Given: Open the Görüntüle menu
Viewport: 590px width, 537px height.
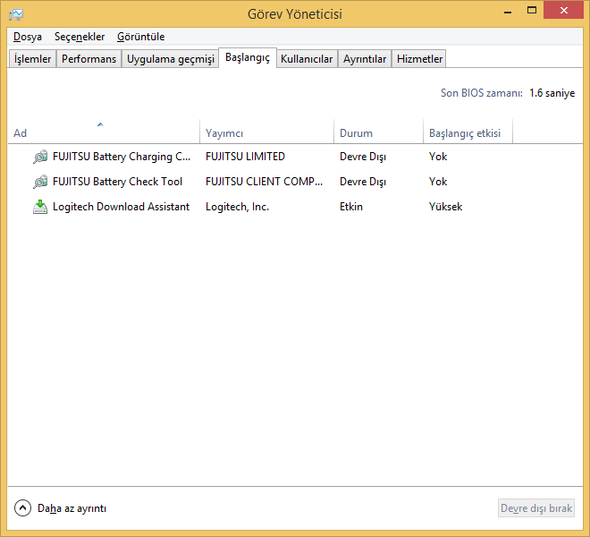Looking at the screenshot, I should coord(140,37).
